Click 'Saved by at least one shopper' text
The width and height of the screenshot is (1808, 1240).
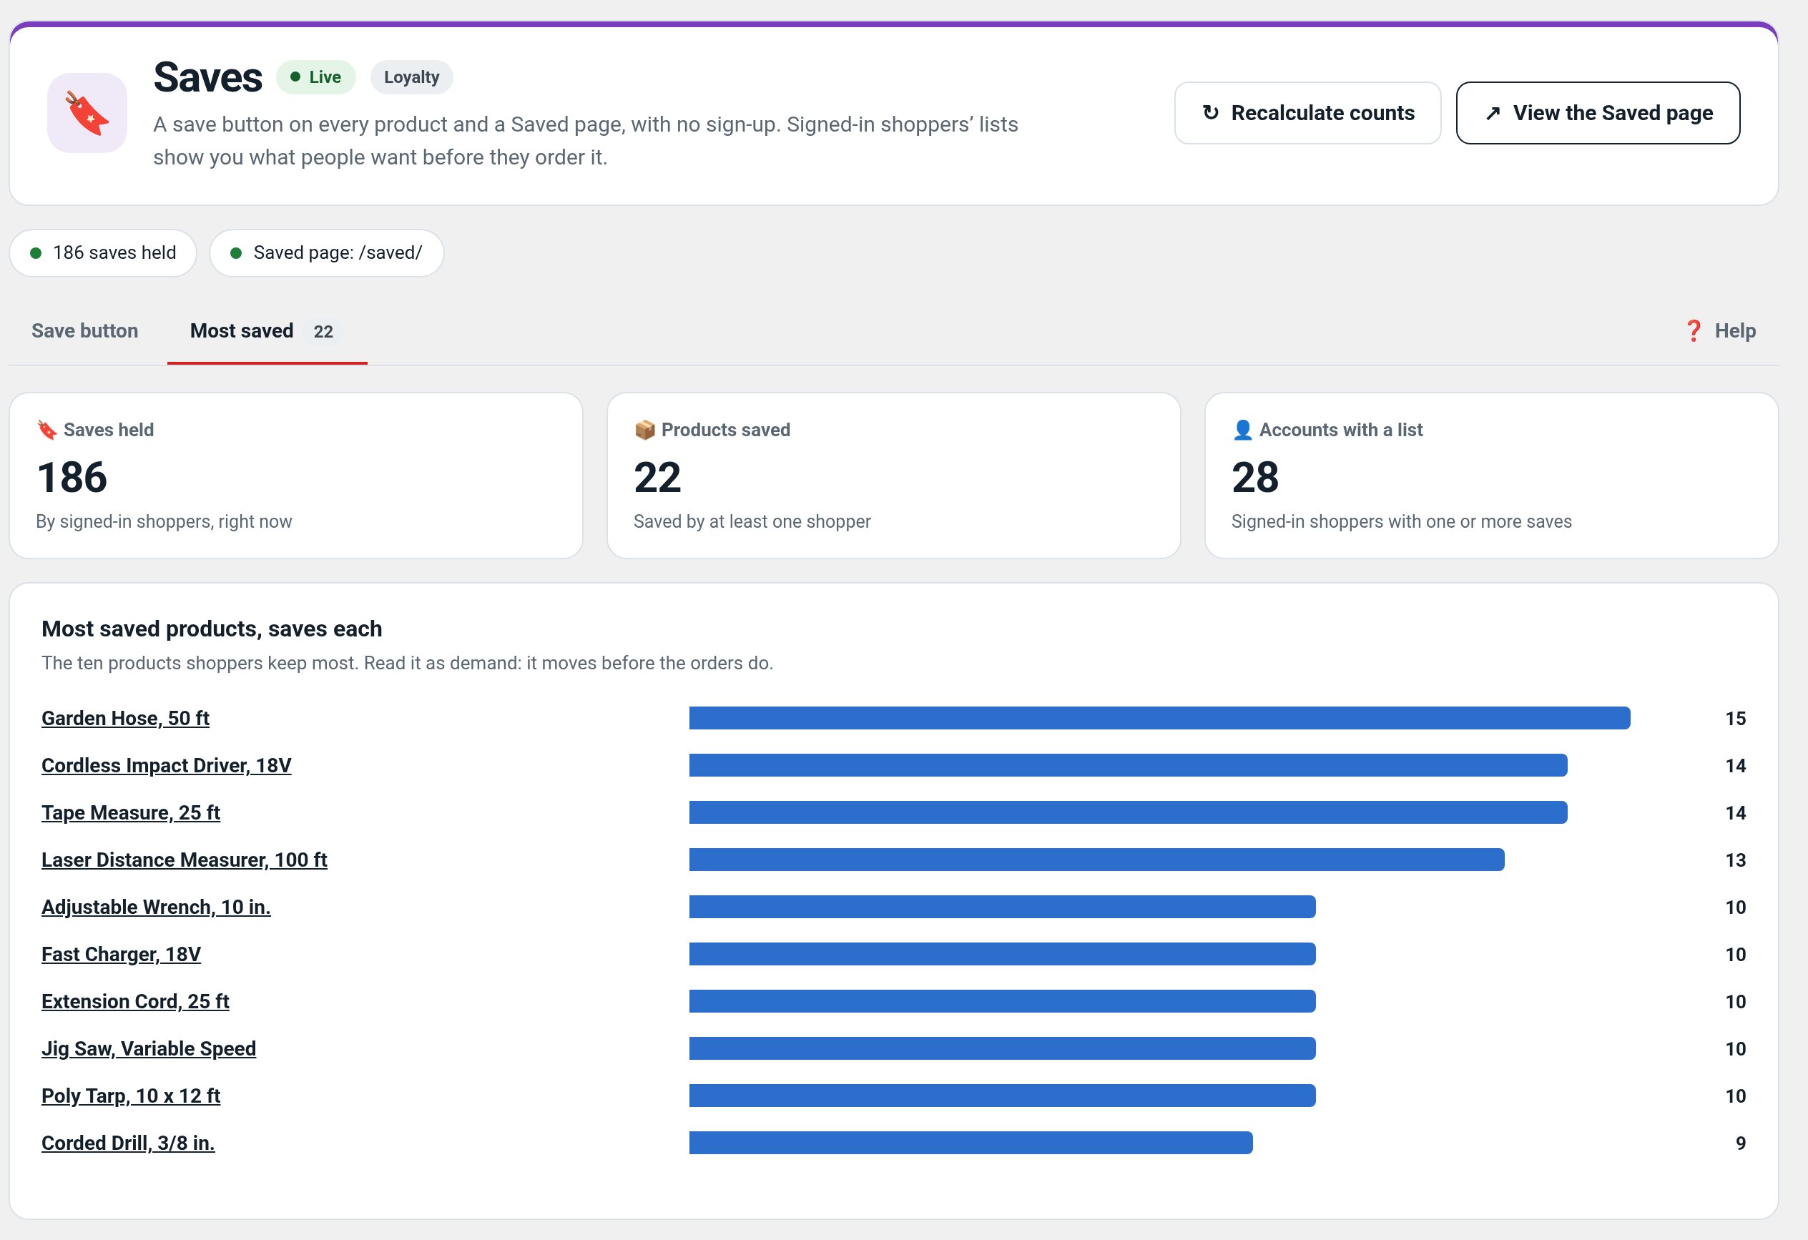[752, 521]
